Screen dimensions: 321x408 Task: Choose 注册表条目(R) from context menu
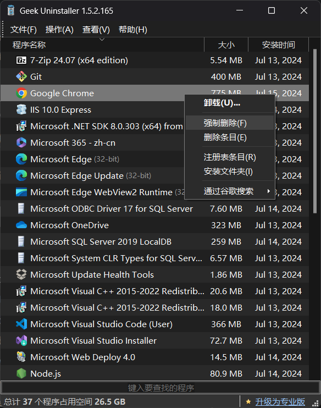pos(229,157)
